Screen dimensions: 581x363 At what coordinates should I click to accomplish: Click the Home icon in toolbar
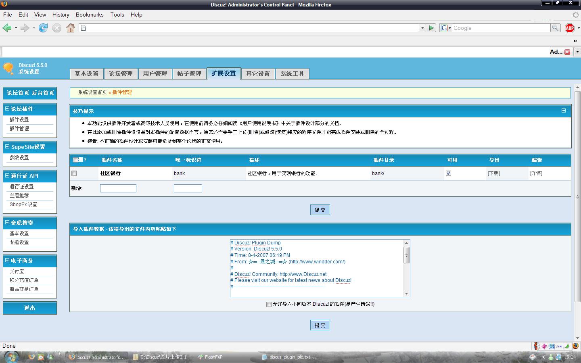pos(71,28)
